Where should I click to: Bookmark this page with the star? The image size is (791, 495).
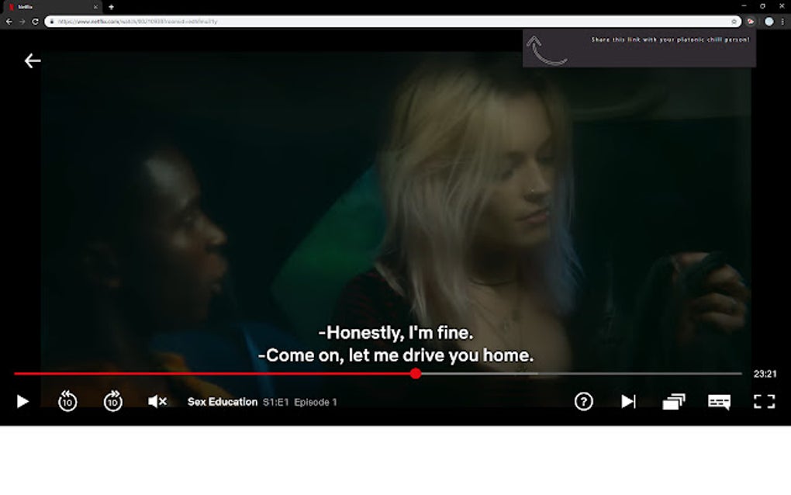tap(734, 22)
